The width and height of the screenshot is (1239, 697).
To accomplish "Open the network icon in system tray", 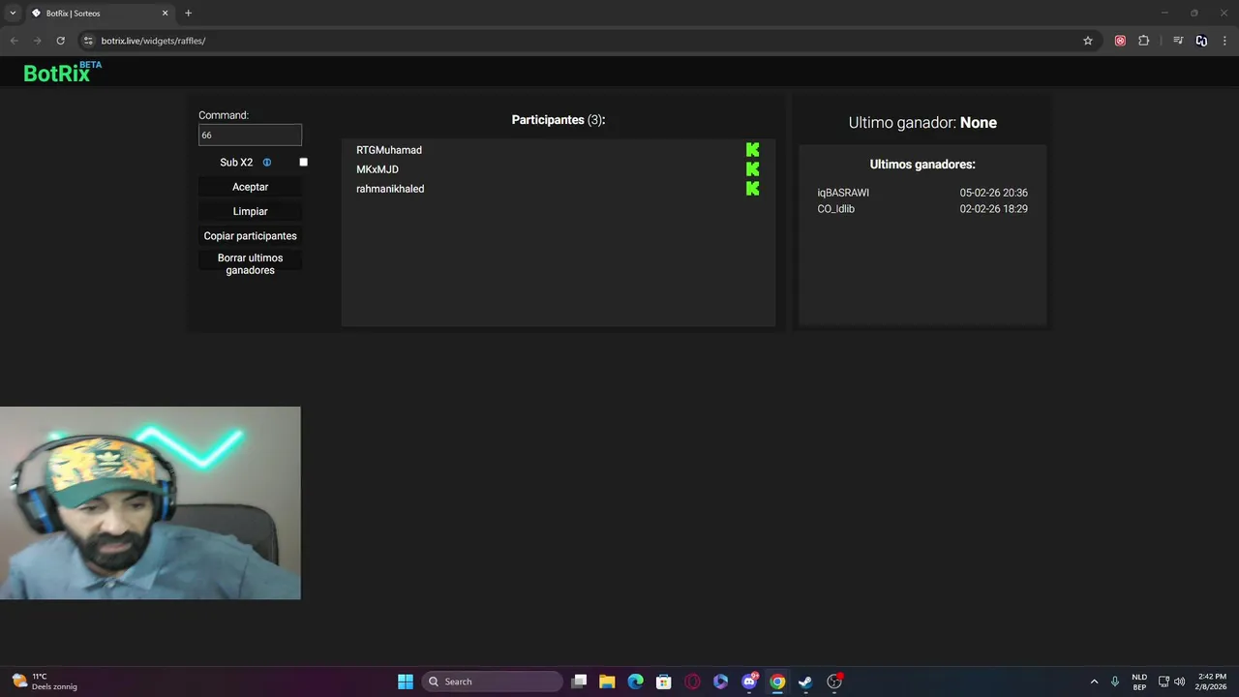I will (x=1163, y=682).
